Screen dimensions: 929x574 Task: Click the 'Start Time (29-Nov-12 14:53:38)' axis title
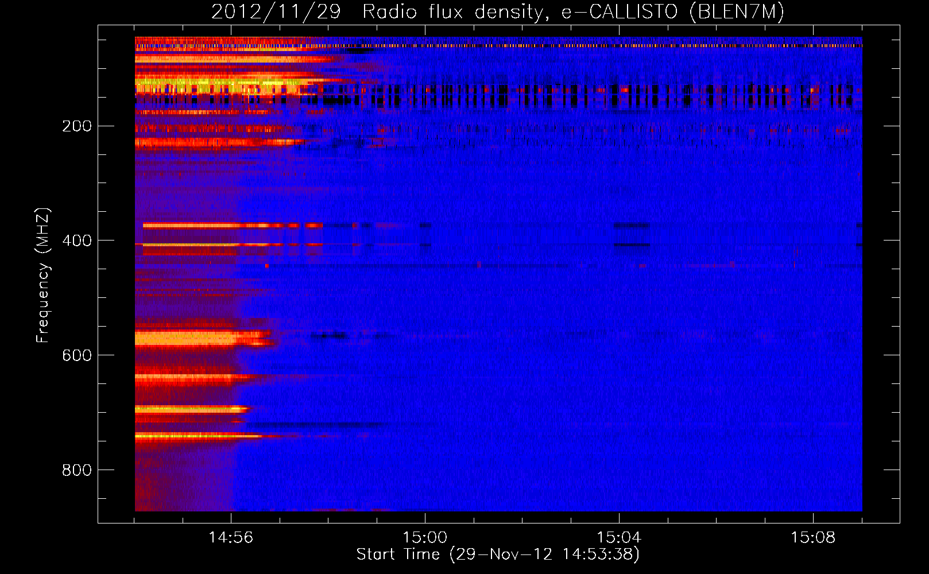click(498, 554)
